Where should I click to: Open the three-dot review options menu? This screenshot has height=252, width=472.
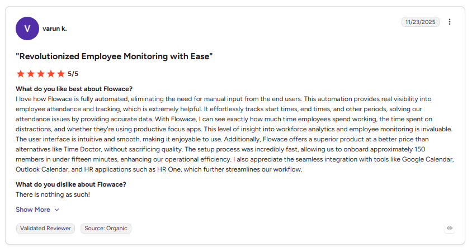450,22
